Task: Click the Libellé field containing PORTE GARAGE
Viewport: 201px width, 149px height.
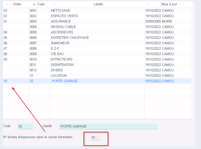Action: pos(108,127)
